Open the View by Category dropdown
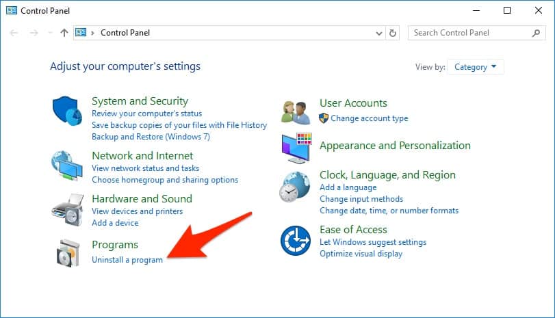555x318 pixels. tap(476, 67)
